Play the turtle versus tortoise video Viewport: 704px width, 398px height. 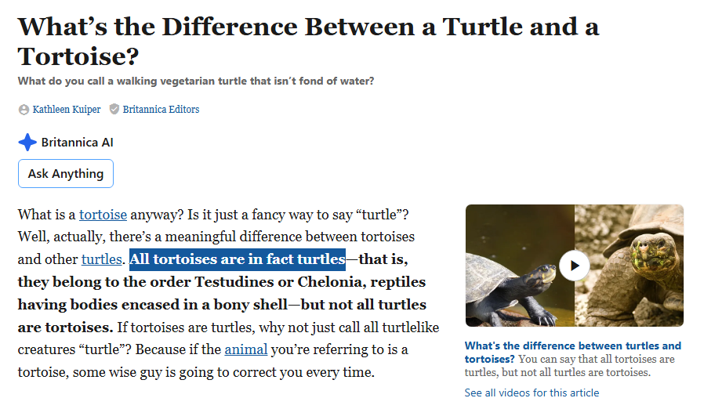click(x=574, y=266)
